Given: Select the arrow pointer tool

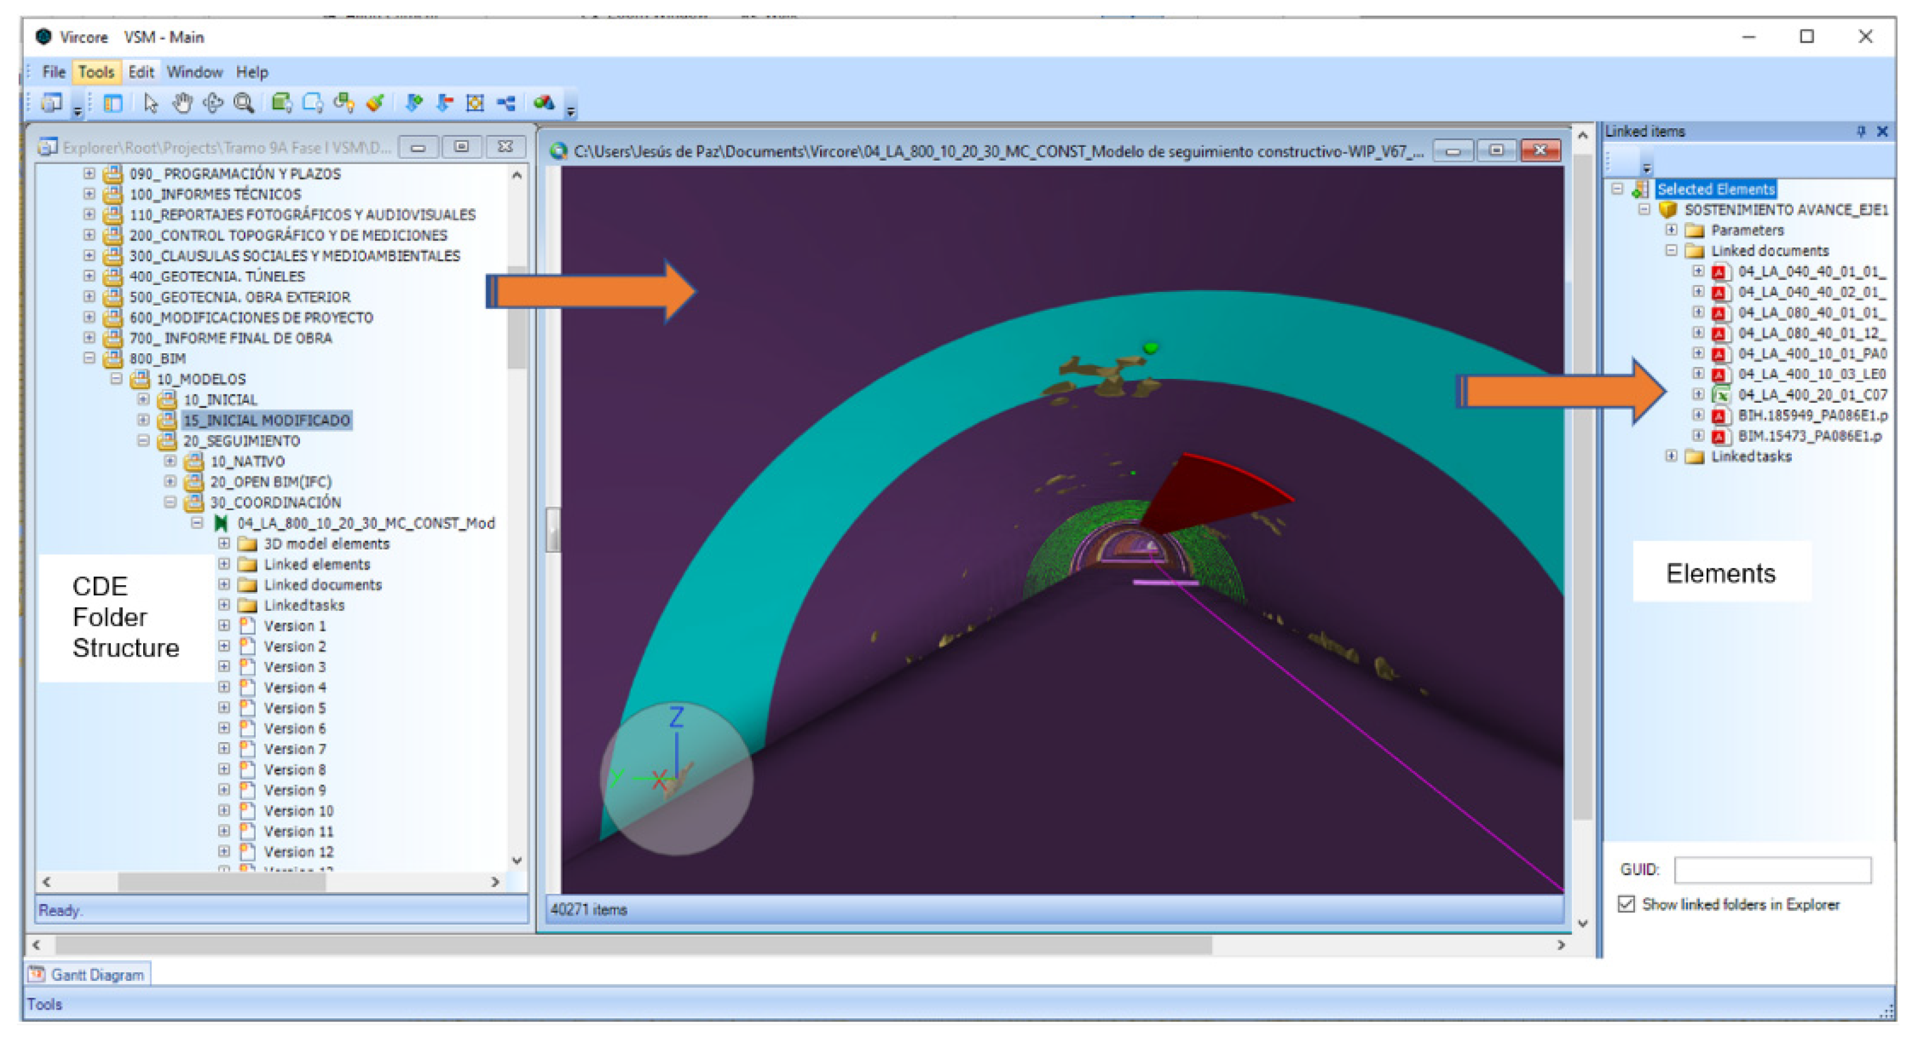Looking at the screenshot, I should (x=151, y=103).
